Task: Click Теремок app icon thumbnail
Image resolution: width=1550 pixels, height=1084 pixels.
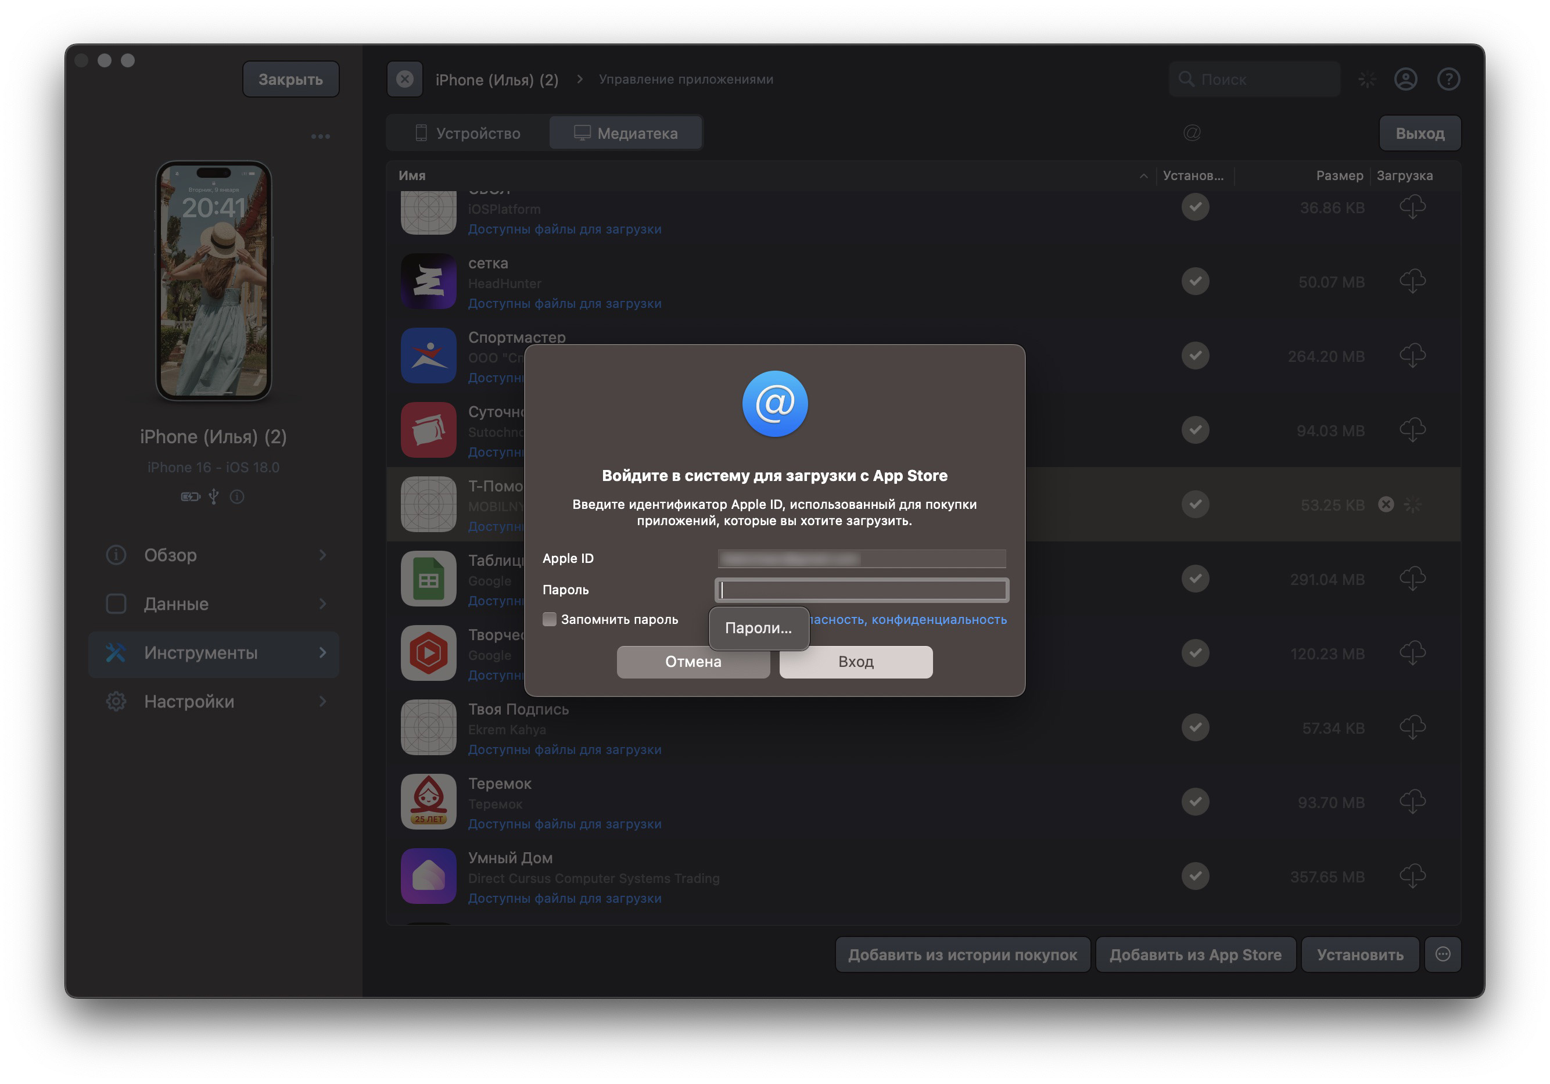Action: pos(429,802)
